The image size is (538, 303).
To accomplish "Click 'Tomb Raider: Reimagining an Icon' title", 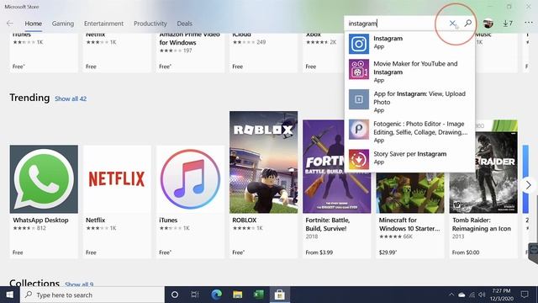I will point(482,225).
